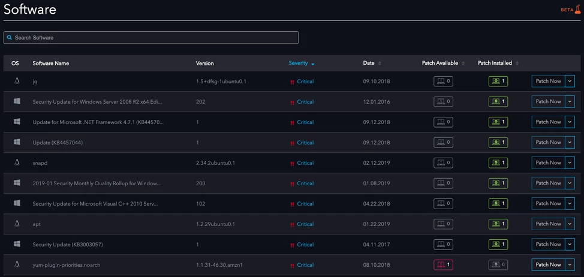The image size is (584, 277).
Task: Click date 12.01.2016
Action: (377, 102)
